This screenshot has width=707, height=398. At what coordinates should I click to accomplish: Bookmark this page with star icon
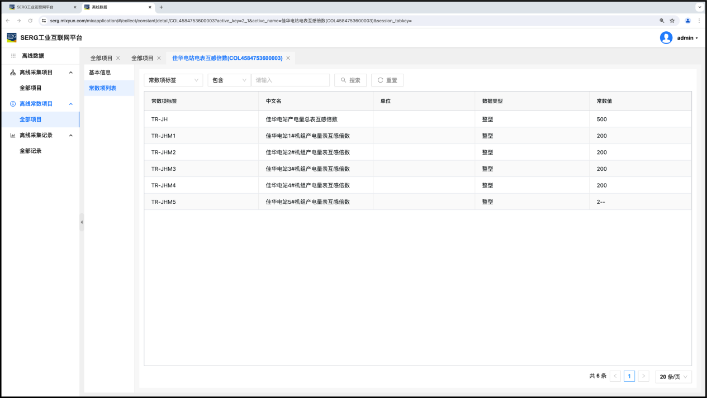[672, 21]
